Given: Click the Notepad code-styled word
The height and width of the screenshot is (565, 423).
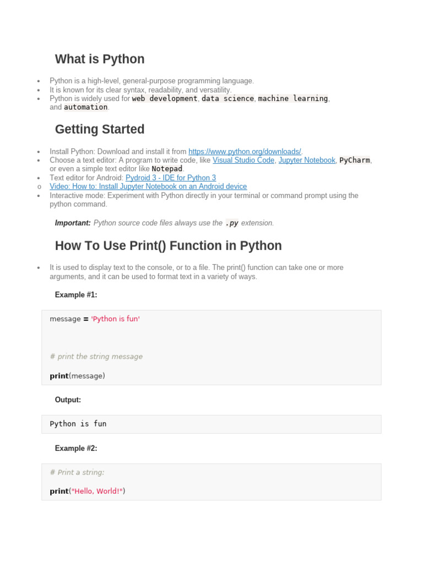Looking at the screenshot, I should pos(167,169).
